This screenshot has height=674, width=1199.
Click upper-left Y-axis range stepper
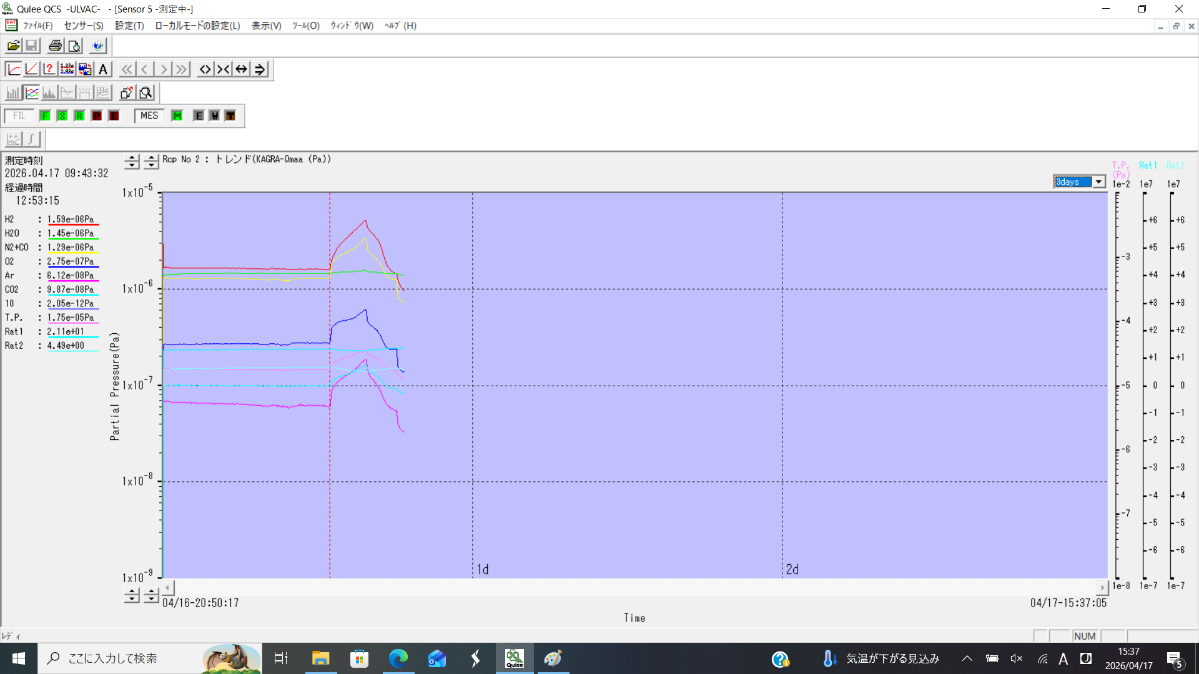[x=131, y=162]
